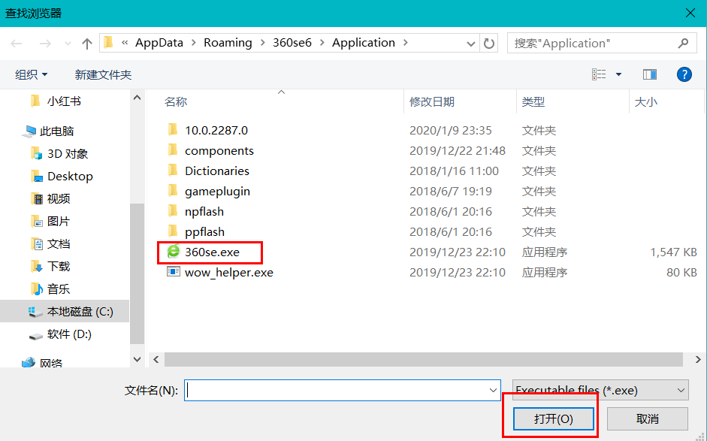Screen dimensions: 707x441
Task: Click the components folder name
Action: point(219,151)
